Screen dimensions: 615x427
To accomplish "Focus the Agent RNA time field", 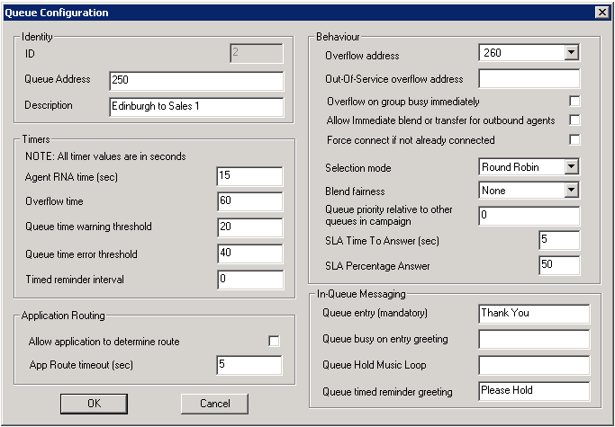I will point(249,177).
